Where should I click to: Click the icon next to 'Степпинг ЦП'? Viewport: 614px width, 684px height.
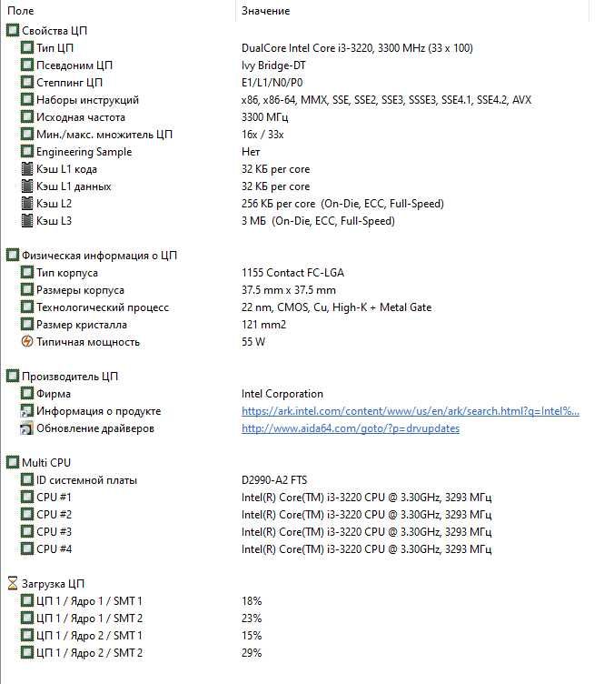pyautogui.click(x=27, y=83)
